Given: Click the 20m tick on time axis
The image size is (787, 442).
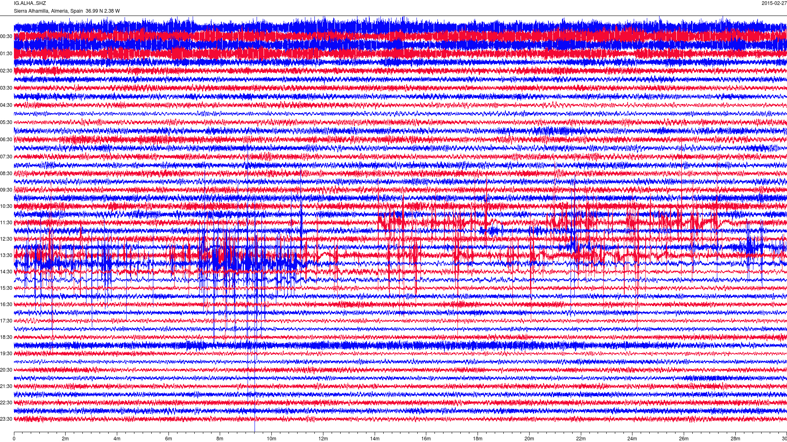Looking at the screenshot, I should [529, 439].
